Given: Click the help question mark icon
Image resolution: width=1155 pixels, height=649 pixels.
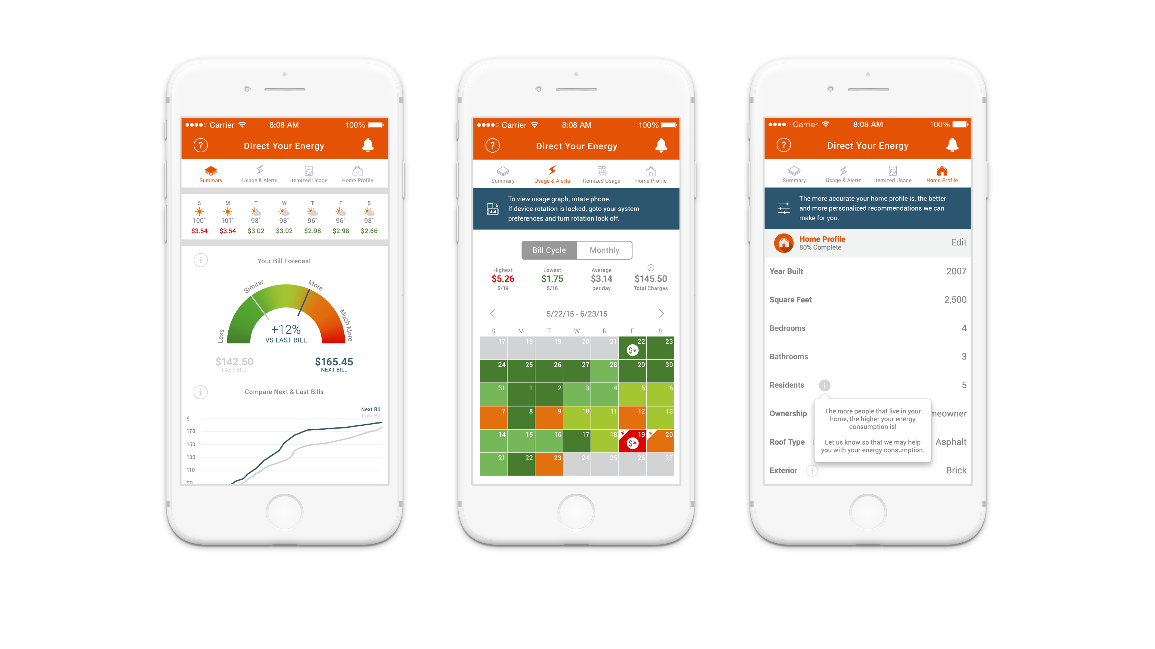Looking at the screenshot, I should click(201, 145).
